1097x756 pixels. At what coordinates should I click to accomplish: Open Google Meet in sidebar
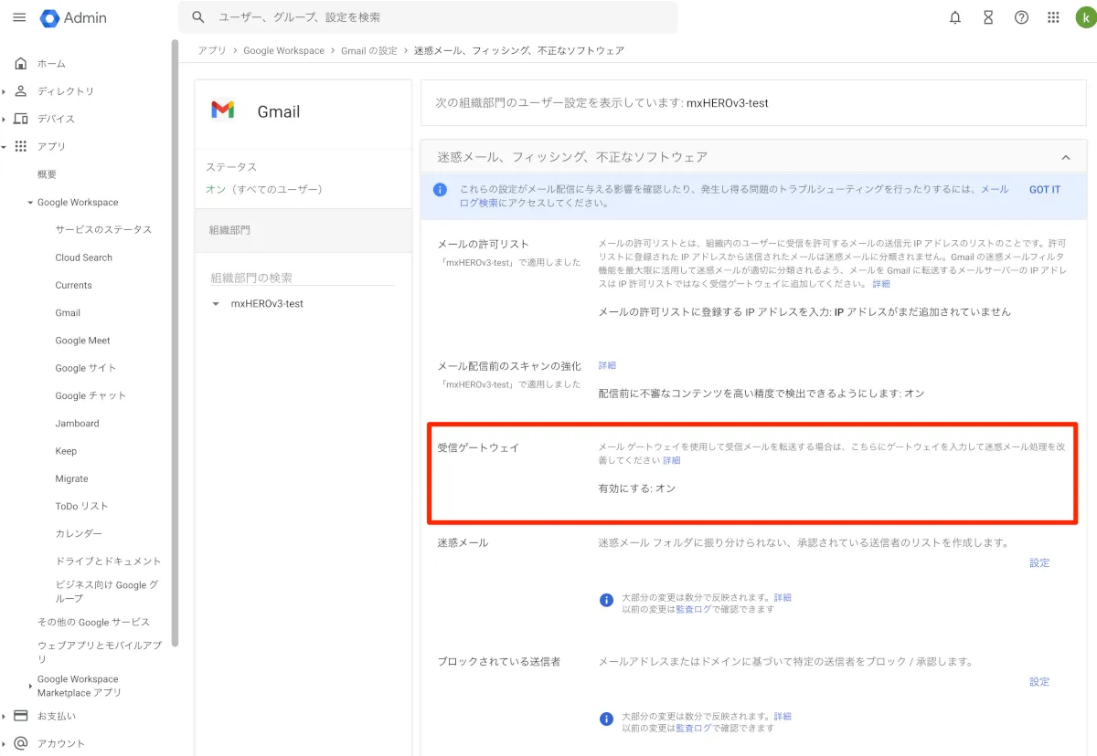pyautogui.click(x=82, y=341)
